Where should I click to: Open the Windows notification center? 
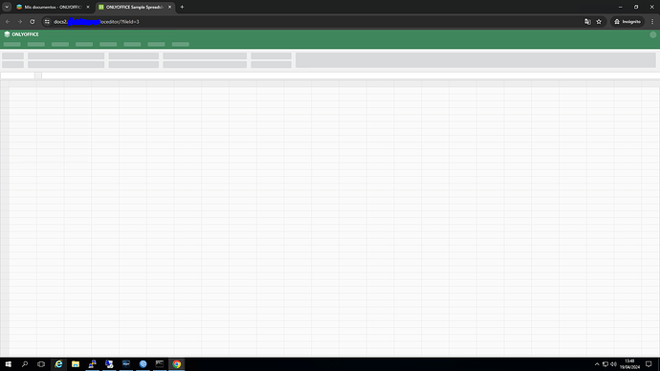649,364
